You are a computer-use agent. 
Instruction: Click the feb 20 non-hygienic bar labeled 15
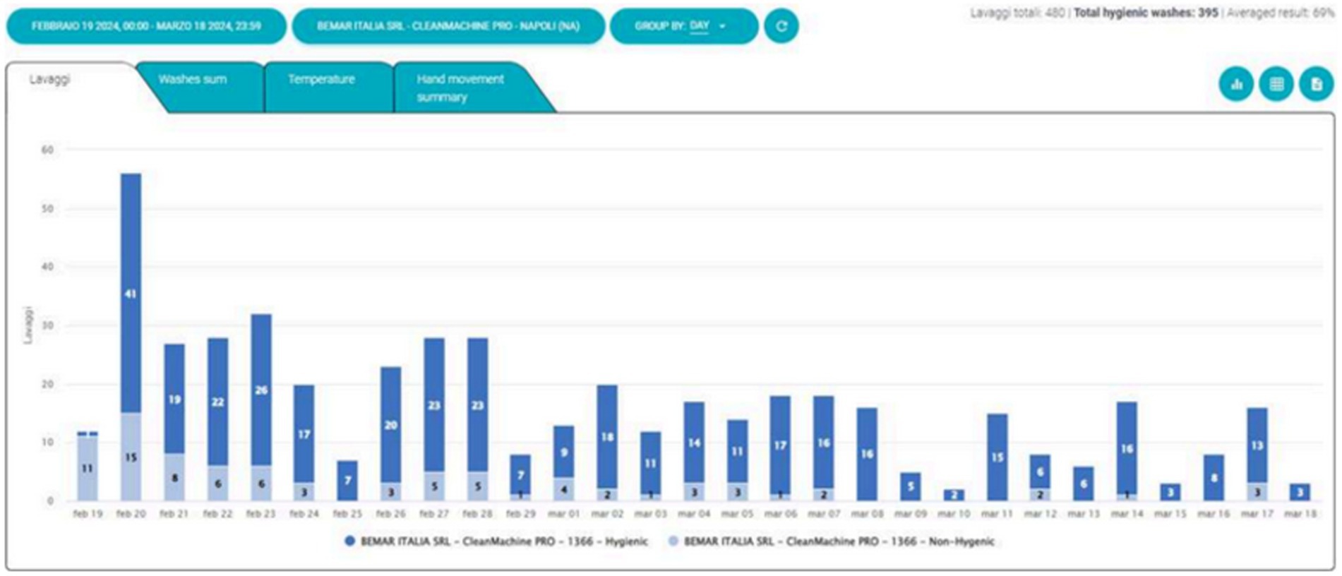[131, 457]
